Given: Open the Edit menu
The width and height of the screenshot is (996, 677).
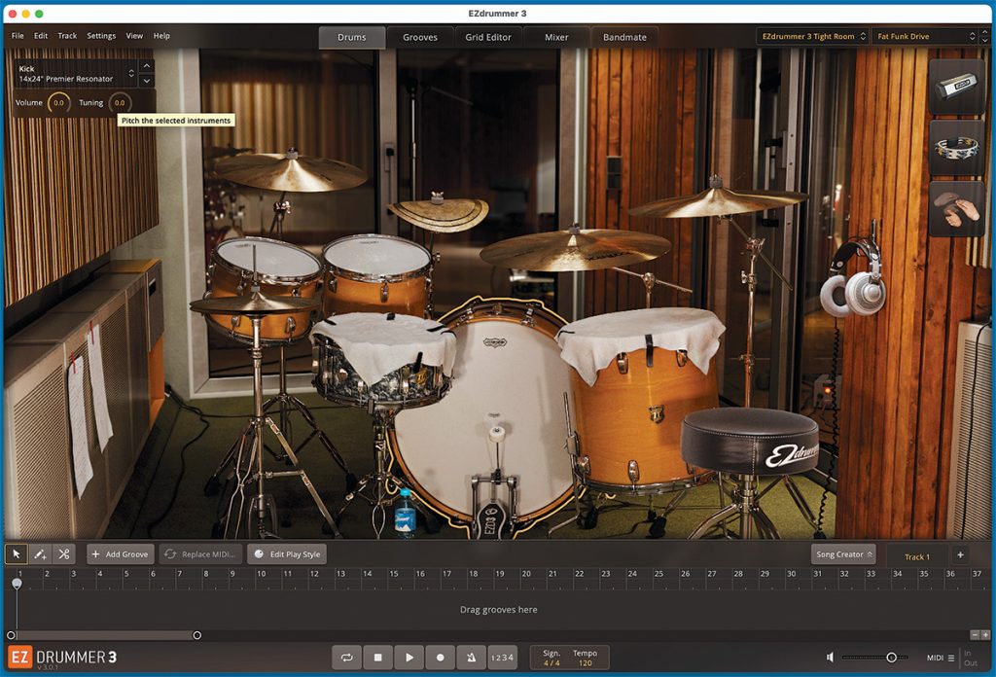Looking at the screenshot, I should point(41,36).
